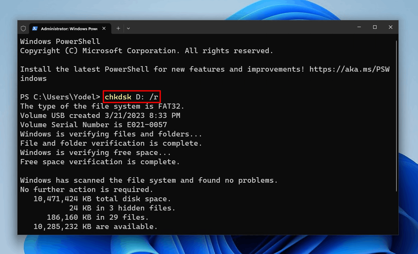Screen dimensions: 418x254
Task: Click the Copyright Microsoft Corporation line
Action: pos(147,51)
